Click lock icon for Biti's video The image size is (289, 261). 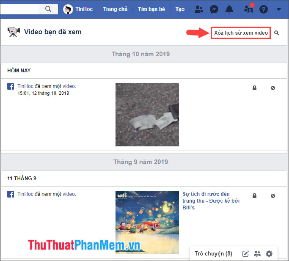tap(254, 195)
